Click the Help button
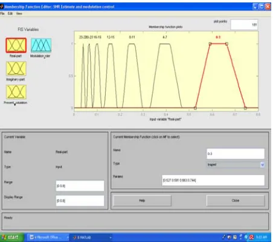 pos(142,200)
